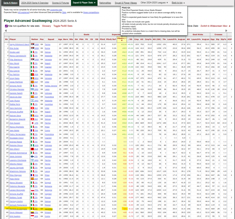Viewport: 235px width, 219px height.
Task: Open these competitions link
Action: point(91,13)
